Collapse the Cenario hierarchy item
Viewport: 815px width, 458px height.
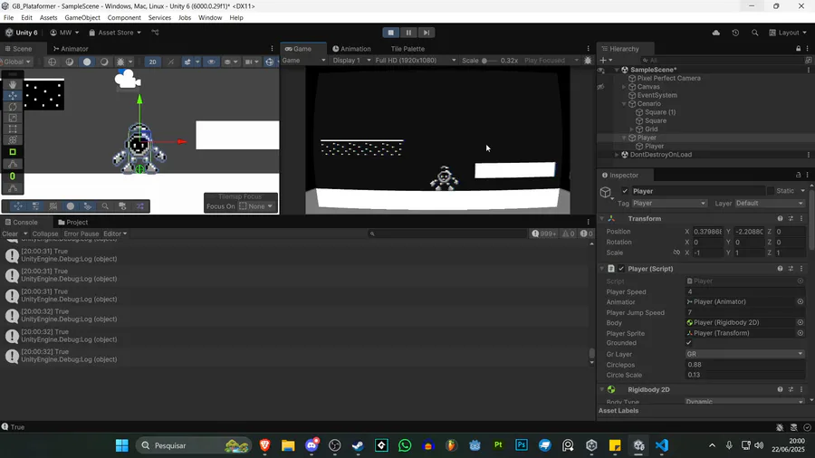coord(624,104)
